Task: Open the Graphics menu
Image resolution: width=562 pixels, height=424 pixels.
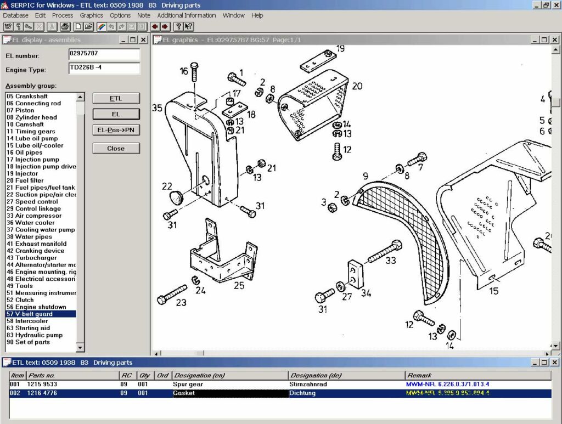Action: pyautogui.click(x=91, y=15)
